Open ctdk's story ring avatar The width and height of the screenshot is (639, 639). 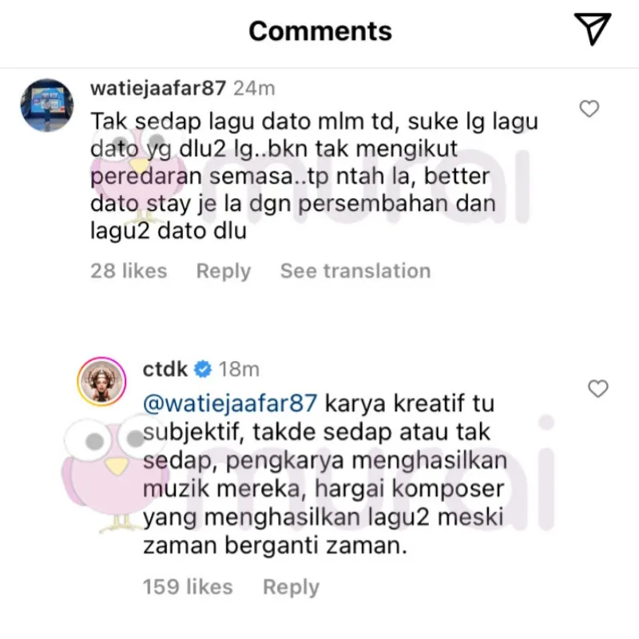(x=101, y=382)
